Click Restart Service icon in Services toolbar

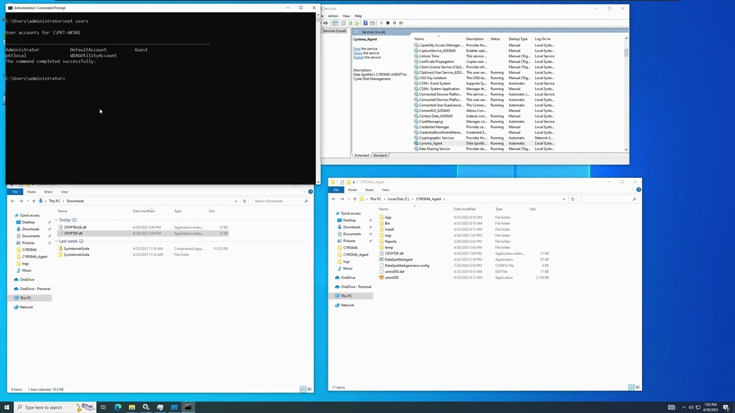[x=401, y=23]
